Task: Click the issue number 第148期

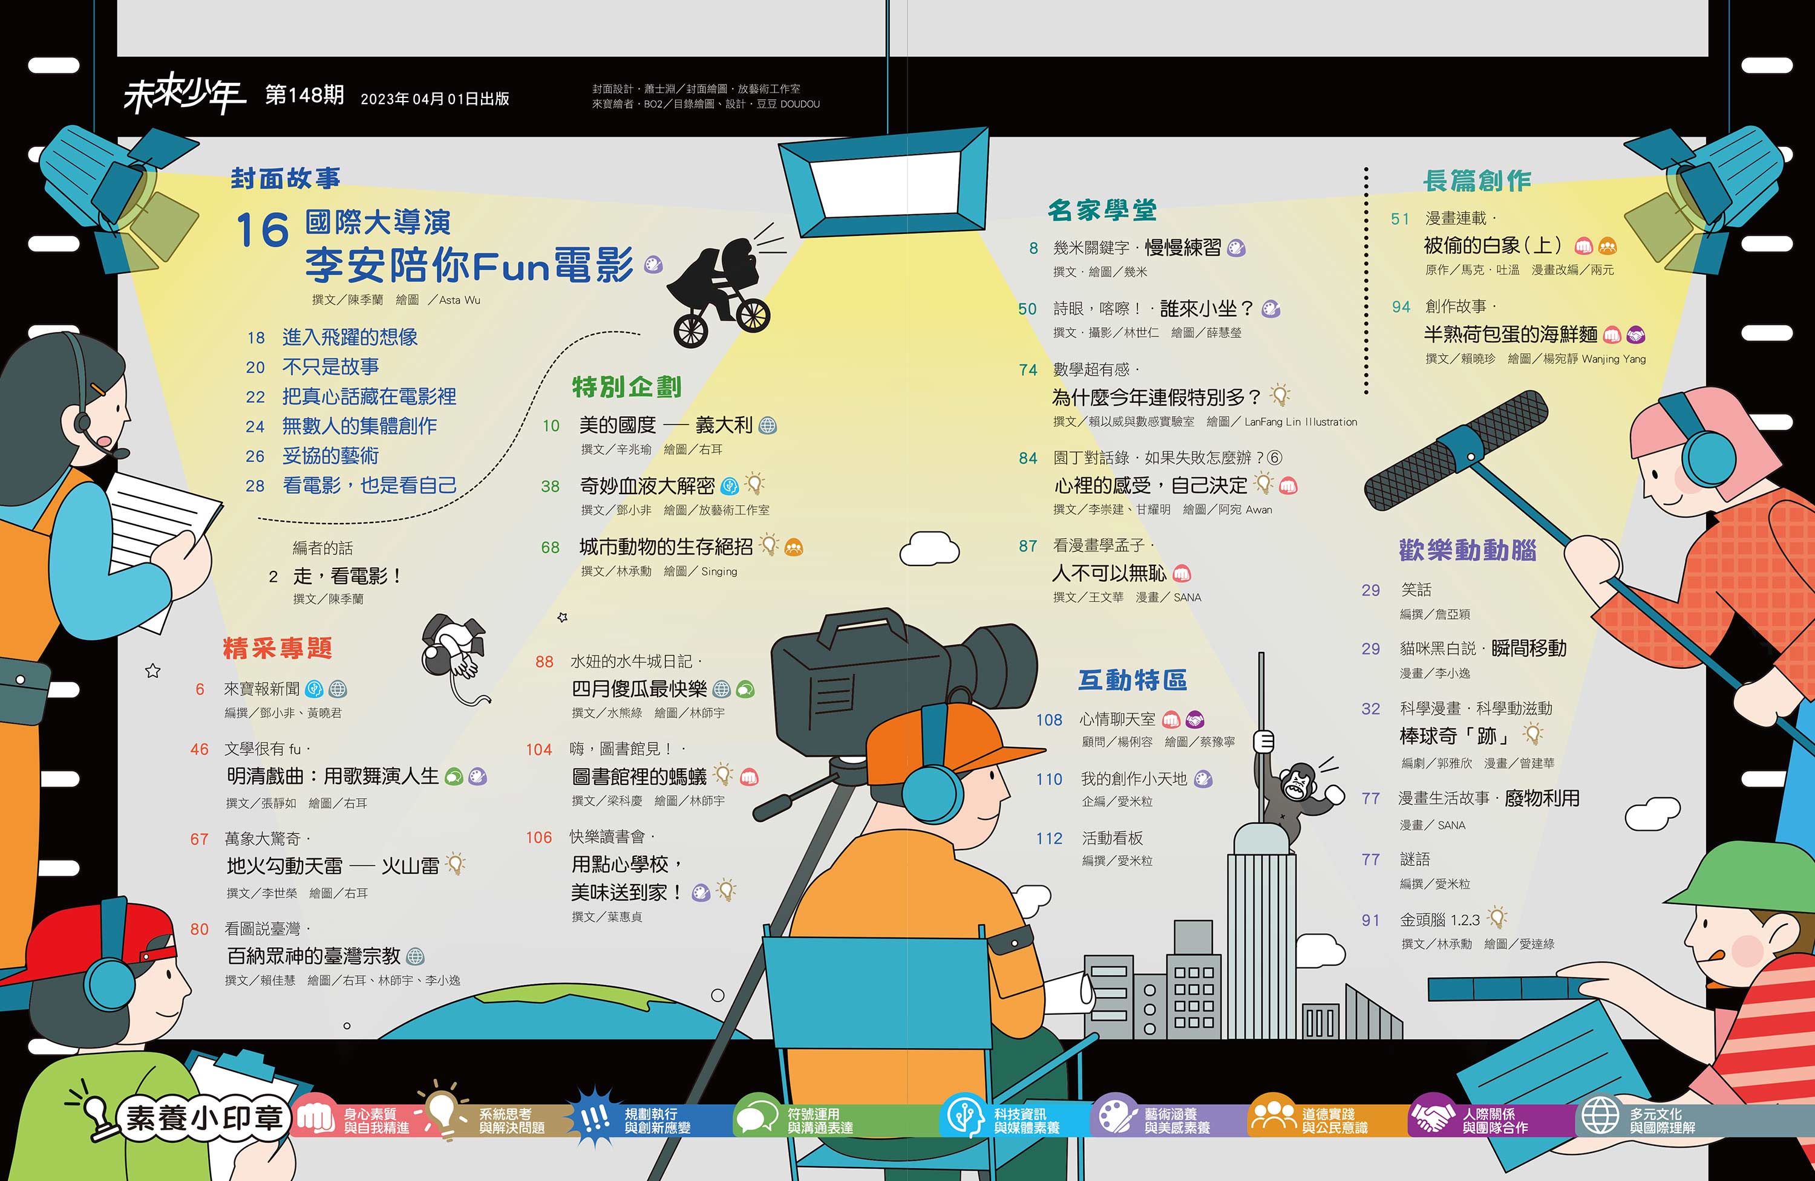Action: click(x=304, y=94)
